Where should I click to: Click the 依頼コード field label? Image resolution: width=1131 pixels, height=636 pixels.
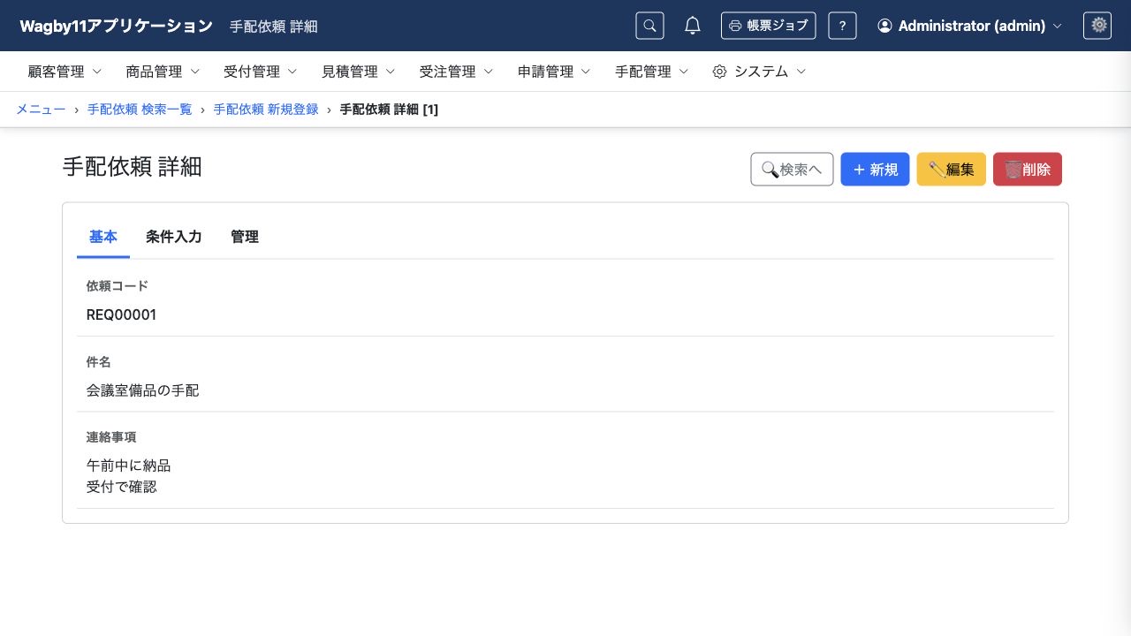click(118, 286)
